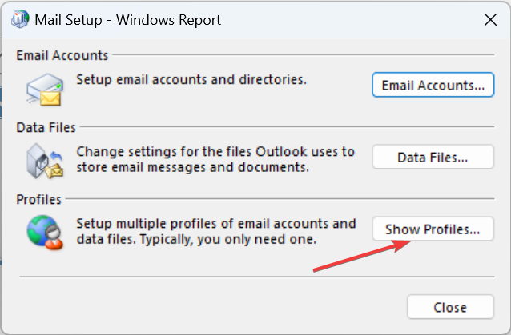Image resolution: width=511 pixels, height=335 pixels.
Task: Click the red arrow annotation
Action: tap(362, 256)
